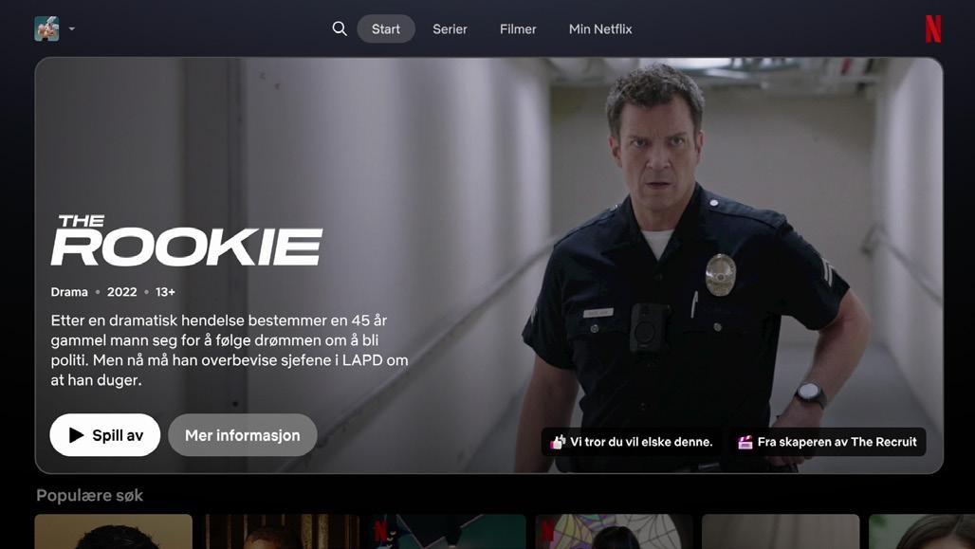Viewport: 975px width, 549px height.
Task: Click the 13+ age rating label
Action: click(x=165, y=292)
